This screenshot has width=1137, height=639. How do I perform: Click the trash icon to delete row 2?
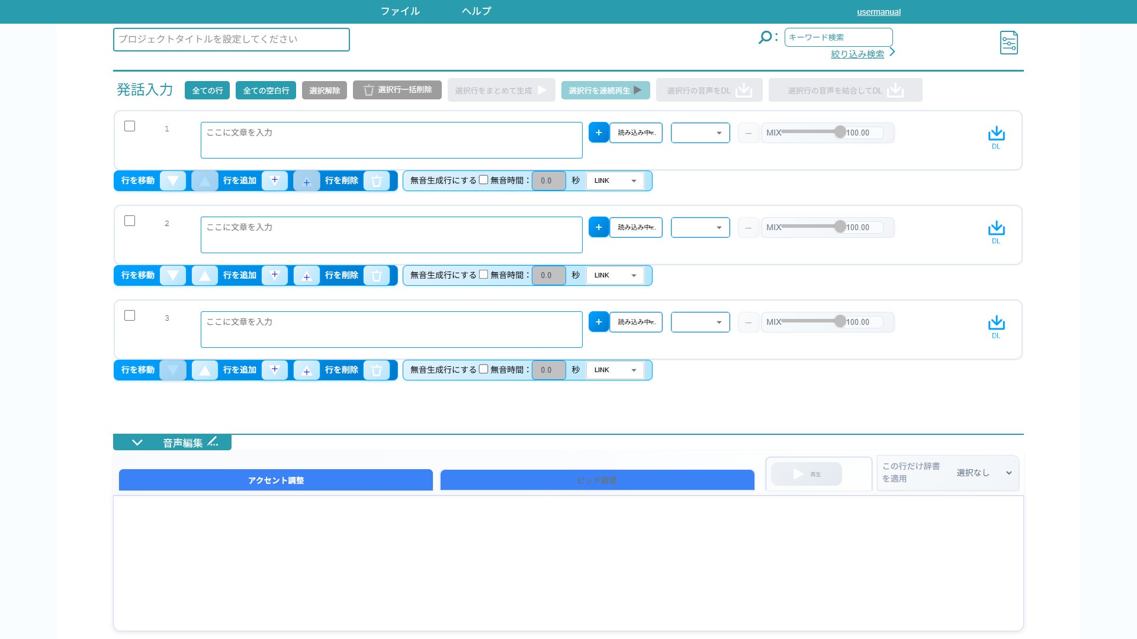click(x=376, y=276)
